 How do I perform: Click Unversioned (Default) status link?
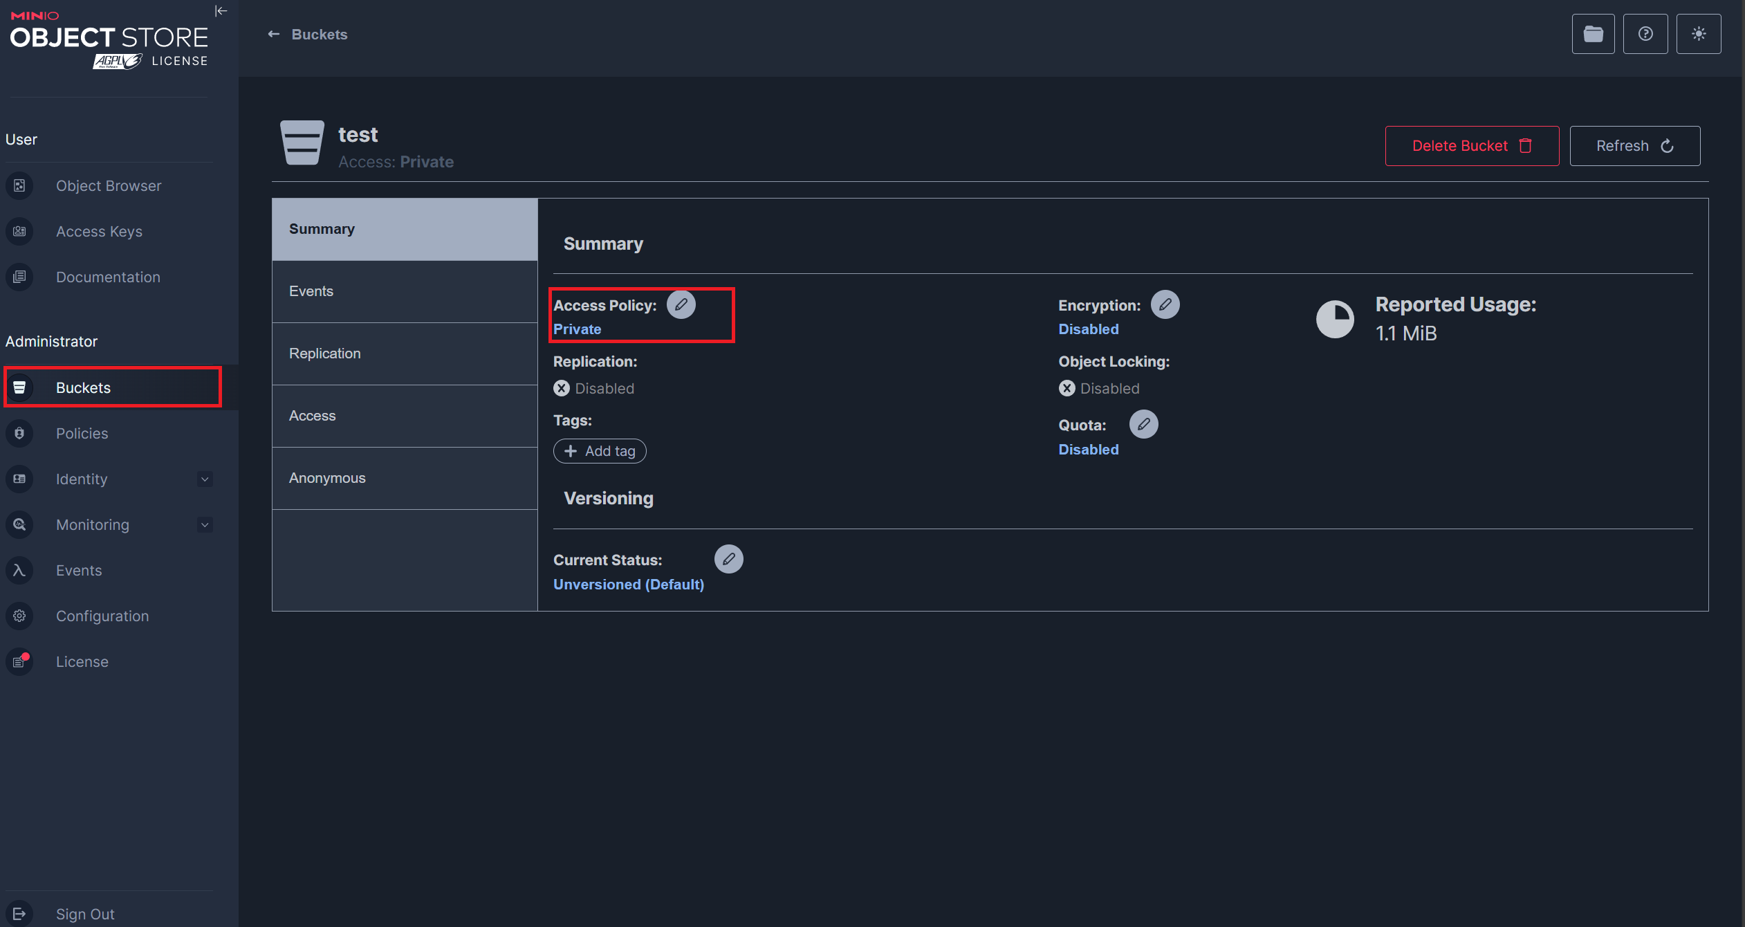click(629, 585)
